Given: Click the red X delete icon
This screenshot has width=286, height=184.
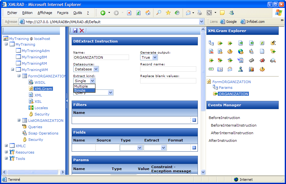Looking at the screenshot, I should [81, 30].
